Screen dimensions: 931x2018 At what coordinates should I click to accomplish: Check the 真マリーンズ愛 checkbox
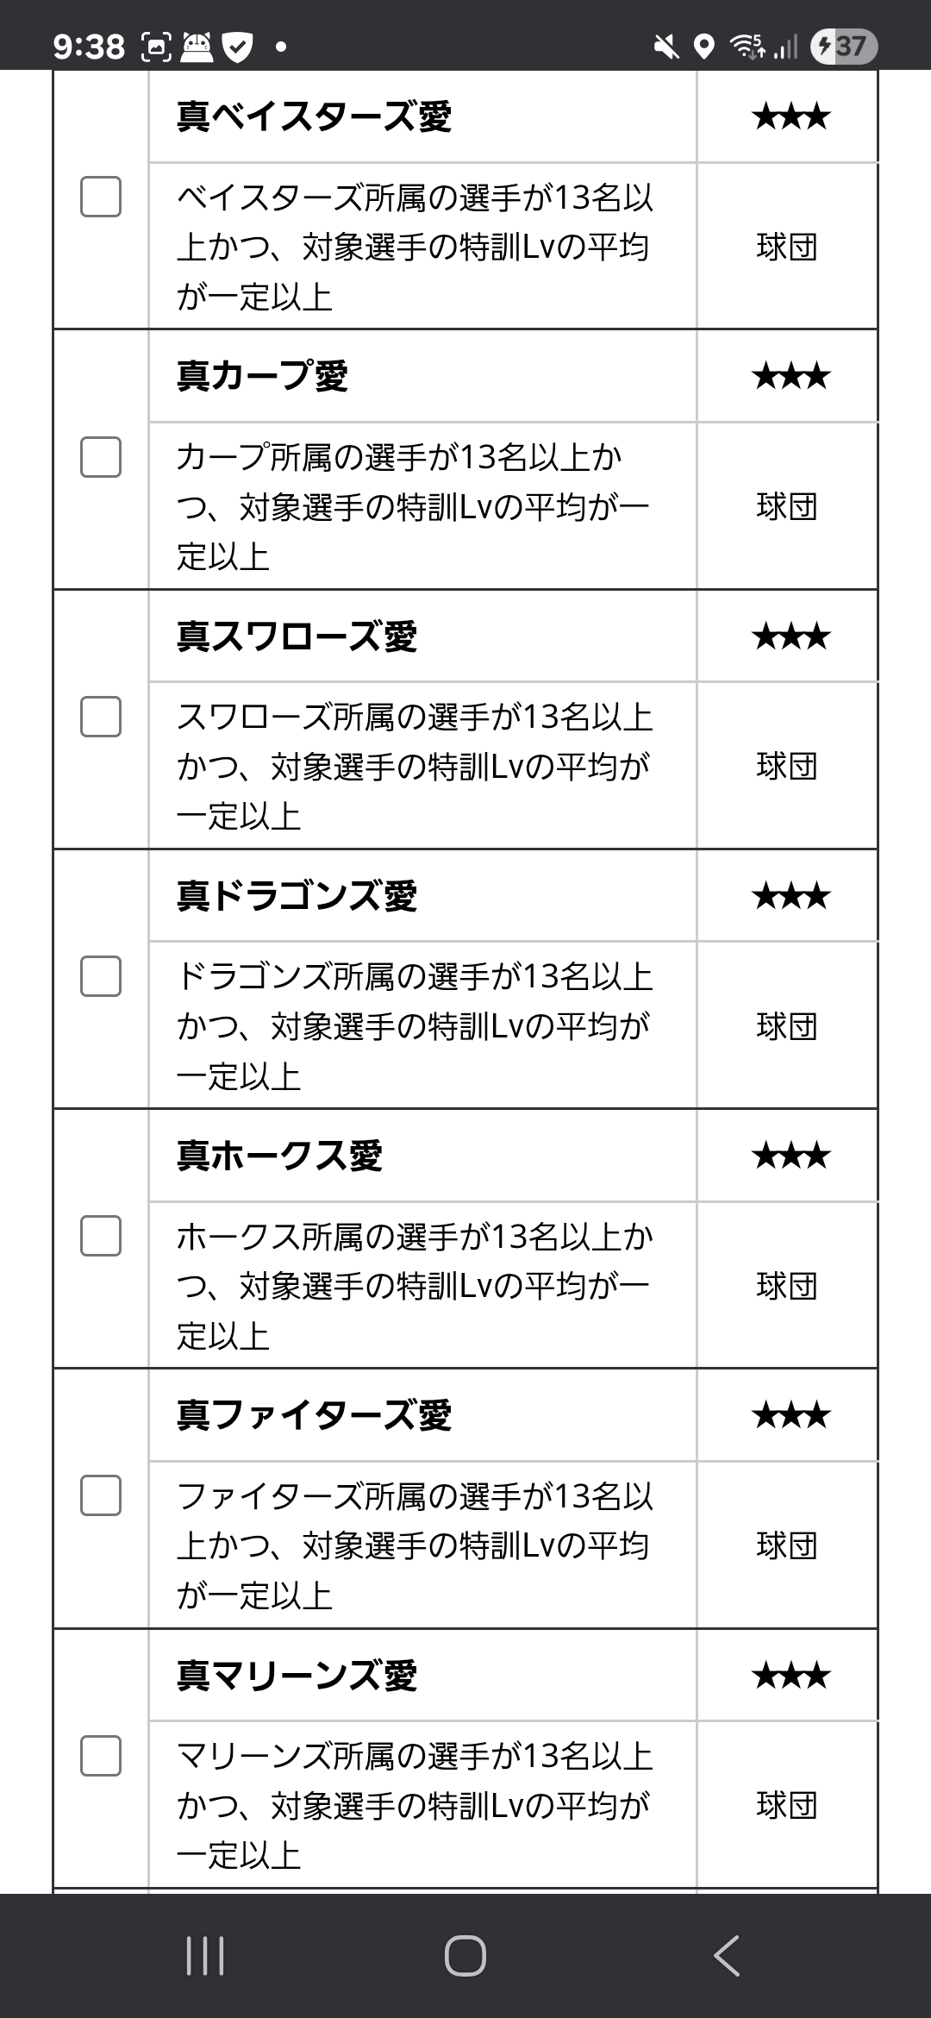coord(101,1755)
